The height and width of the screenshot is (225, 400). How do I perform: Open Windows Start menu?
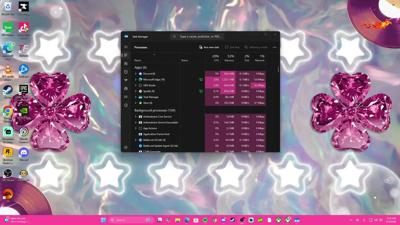103,220
